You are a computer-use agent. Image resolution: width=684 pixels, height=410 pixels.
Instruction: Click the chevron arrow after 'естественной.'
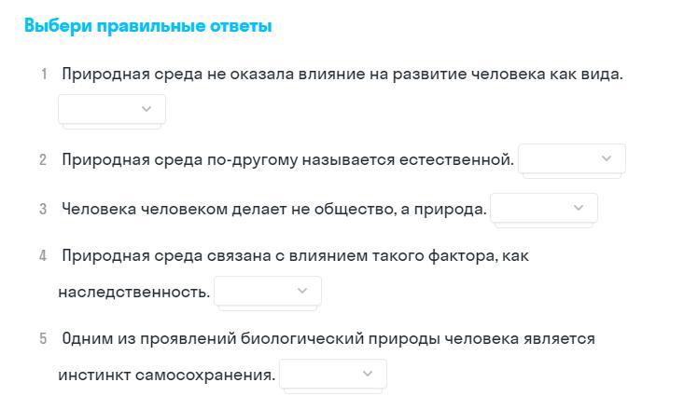(607, 158)
